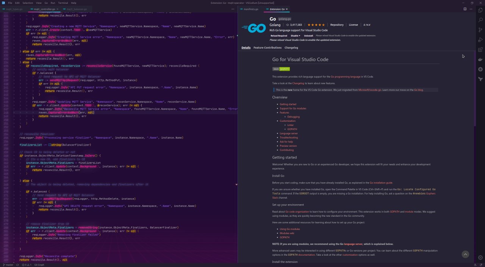
Task: Click the extension page vertical scrollbar
Action: [x=474, y=89]
